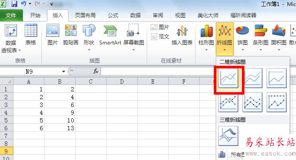Switch to the 审阅 (Review) tab
This screenshot has height=160, width=296.
pos(158,15)
